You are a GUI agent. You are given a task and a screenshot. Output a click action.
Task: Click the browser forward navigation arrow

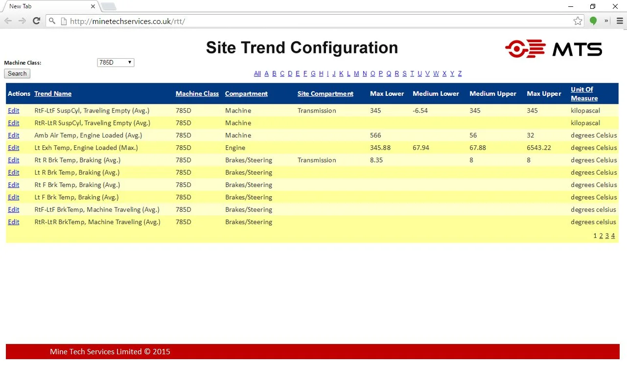point(22,21)
